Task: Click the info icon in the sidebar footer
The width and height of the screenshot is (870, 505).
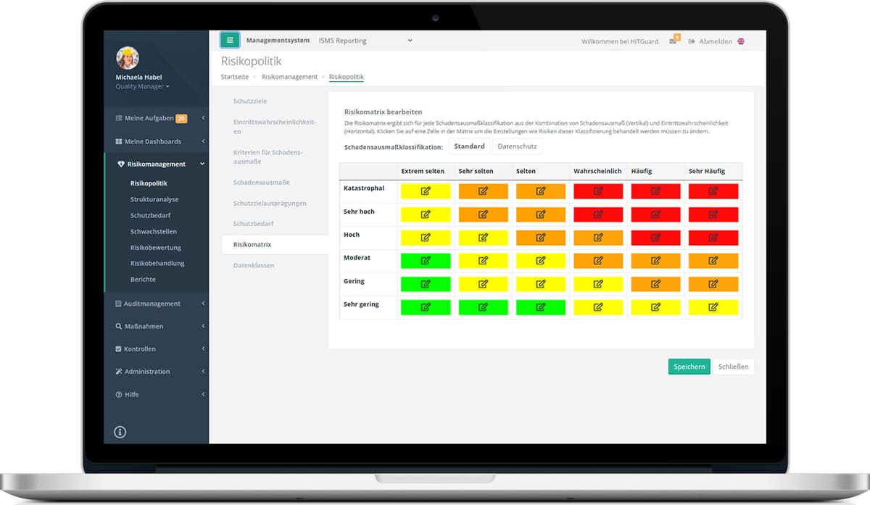Action: point(120,432)
